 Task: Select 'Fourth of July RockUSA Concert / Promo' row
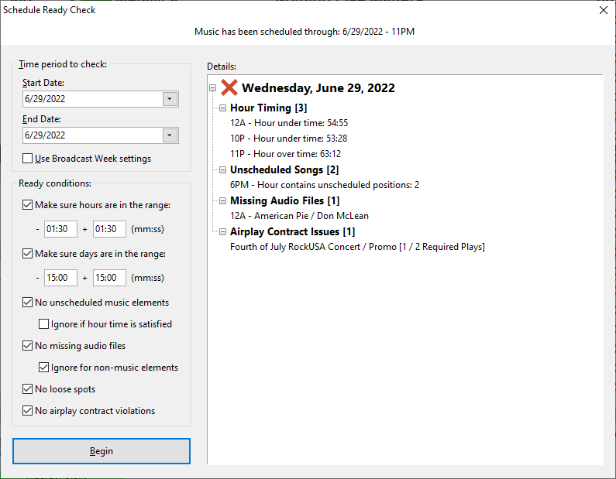(357, 247)
